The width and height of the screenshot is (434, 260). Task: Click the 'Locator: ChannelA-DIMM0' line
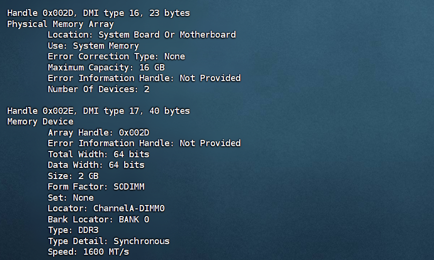pyautogui.click(x=106, y=208)
